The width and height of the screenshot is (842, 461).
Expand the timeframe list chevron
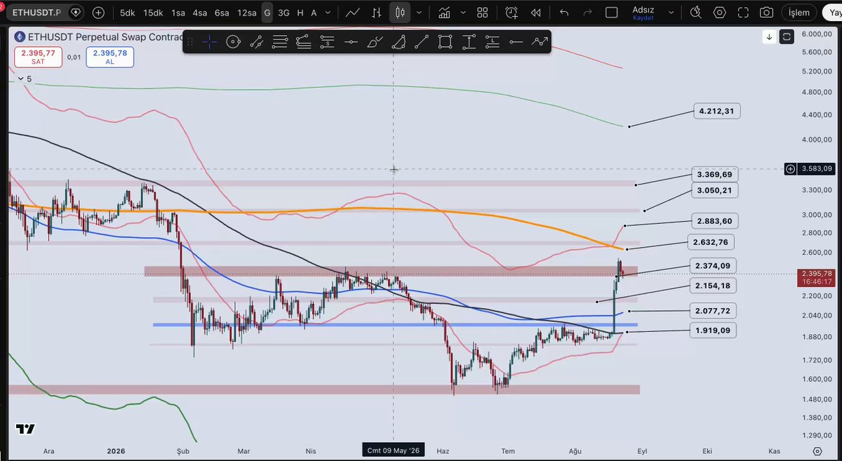pos(328,13)
